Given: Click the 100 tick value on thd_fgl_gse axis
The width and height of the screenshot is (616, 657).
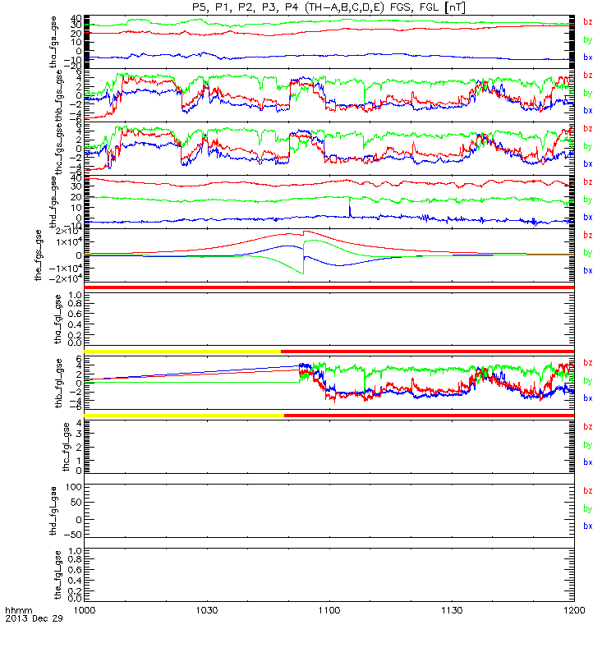Looking at the screenshot, I should coord(74,487).
